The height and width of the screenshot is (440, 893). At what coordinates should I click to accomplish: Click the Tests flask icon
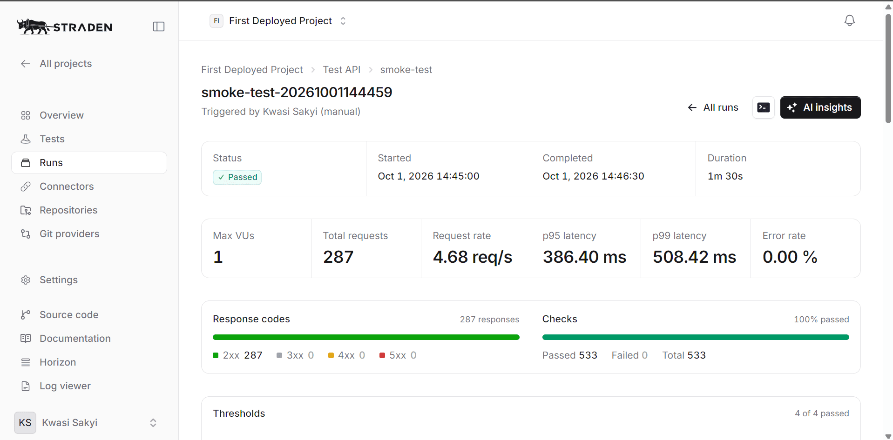(26, 139)
